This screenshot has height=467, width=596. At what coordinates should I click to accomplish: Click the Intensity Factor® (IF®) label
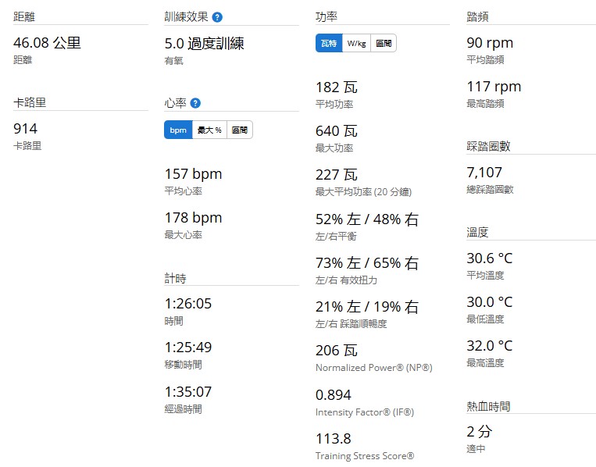(x=364, y=412)
